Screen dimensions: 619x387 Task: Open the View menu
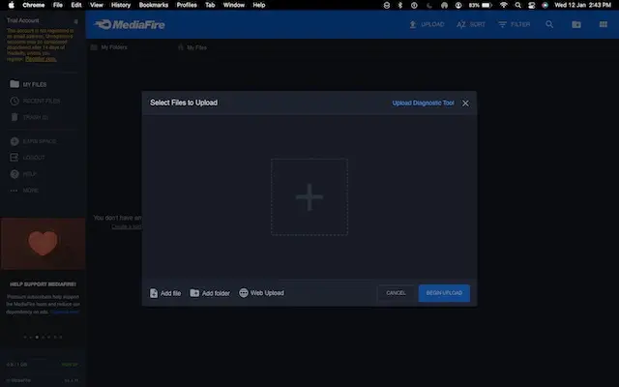tap(97, 5)
